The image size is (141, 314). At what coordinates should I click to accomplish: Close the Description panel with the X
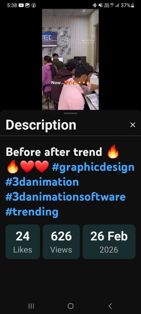[x=133, y=125]
